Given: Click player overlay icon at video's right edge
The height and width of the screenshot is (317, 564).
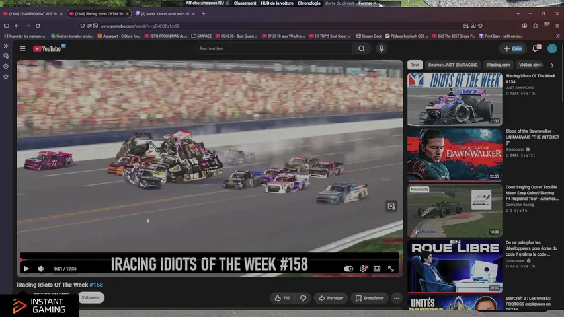Looking at the screenshot, I should coord(391,206).
